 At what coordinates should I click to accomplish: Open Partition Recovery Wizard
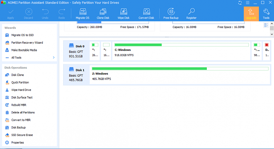tap(24, 43)
